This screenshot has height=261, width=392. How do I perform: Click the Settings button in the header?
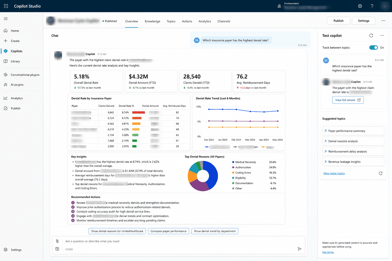364,21
